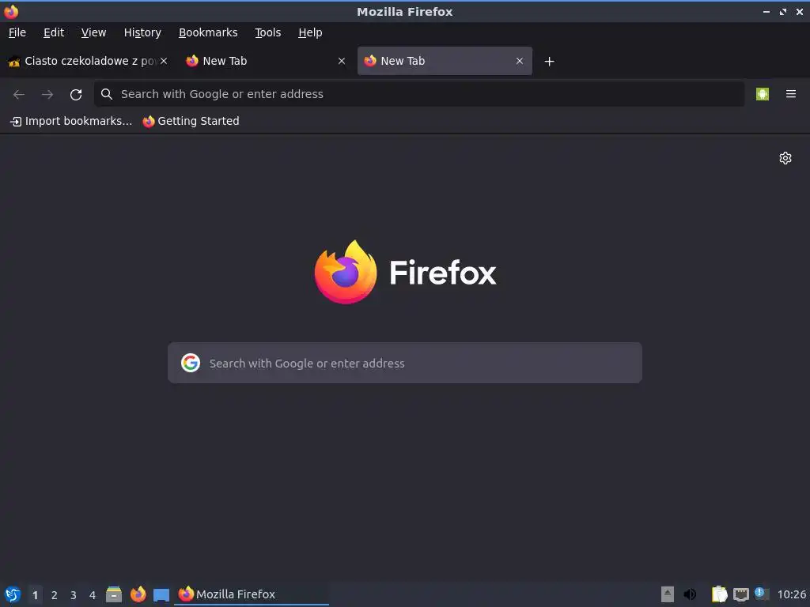The width and height of the screenshot is (810, 607).
Task: Open the Edit menu
Action: tap(54, 32)
